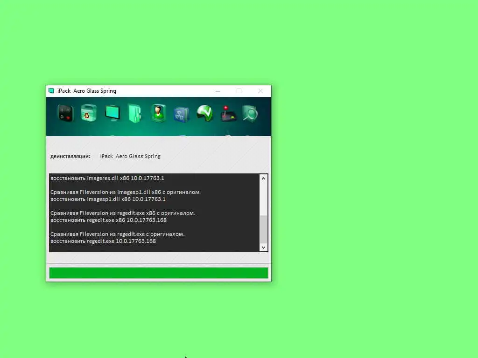Close the iPack Aero Glass Spring window
Image resolution: width=478 pixels, height=358 pixels.
pos(260,91)
